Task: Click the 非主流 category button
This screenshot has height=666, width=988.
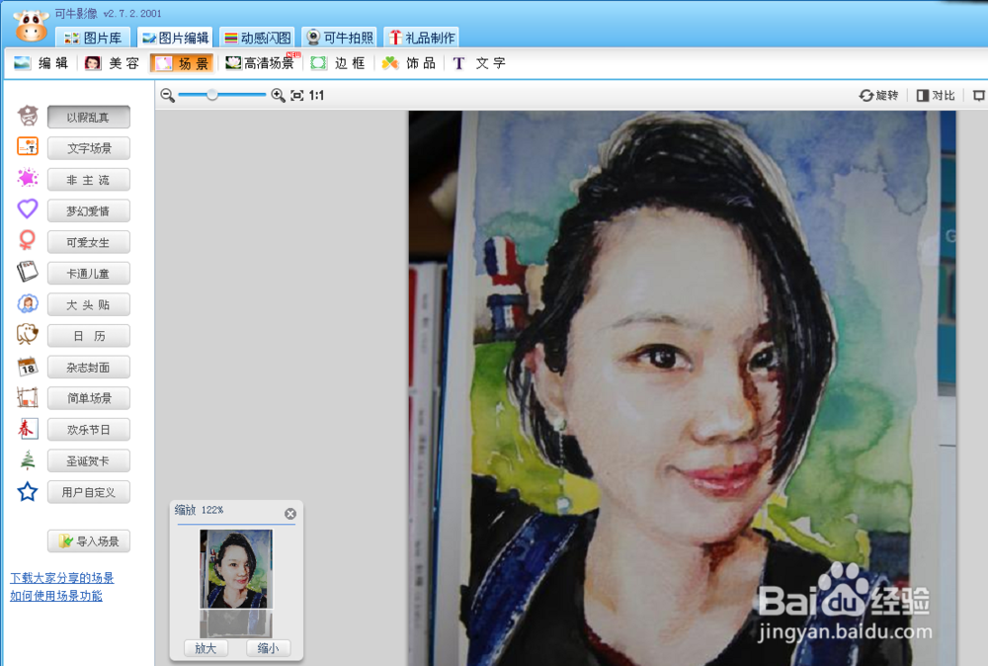Action: click(89, 180)
